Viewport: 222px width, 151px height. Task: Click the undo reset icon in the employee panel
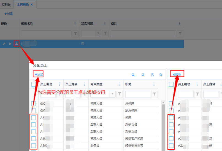tap(161, 75)
